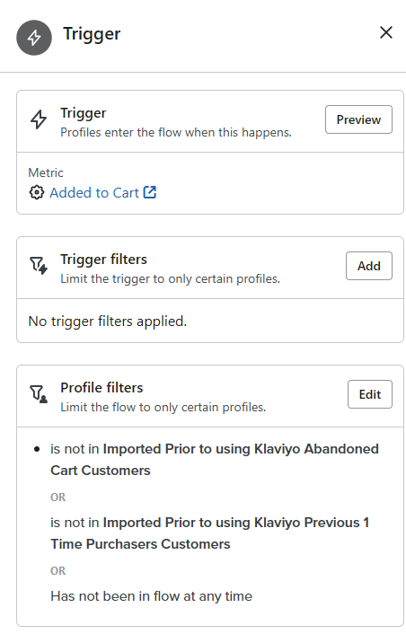Preview the trigger
The image size is (406, 634).
[358, 119]
